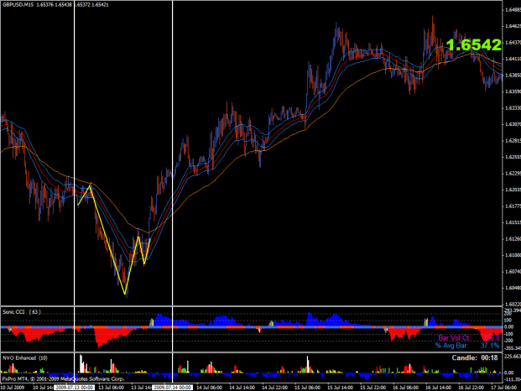The width and height of the screenshot is (521, 391).
Task: Click the 14 Jul 22:00 time label
Action: [x=274, y=388]
